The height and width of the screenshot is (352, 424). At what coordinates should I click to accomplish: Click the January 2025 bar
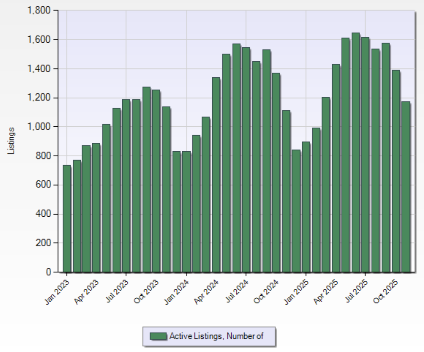click(x=306, y=207)
